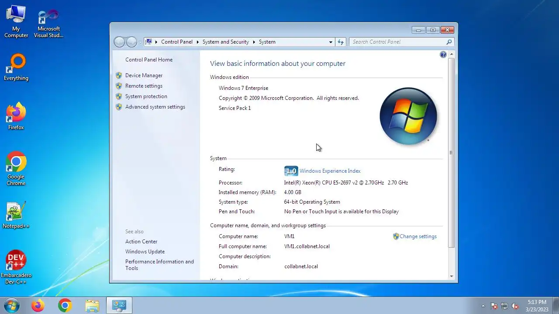This screenshot has width=559, height=314.
Task: Click the Device Manager shield icon
Action: click(119, 75)
